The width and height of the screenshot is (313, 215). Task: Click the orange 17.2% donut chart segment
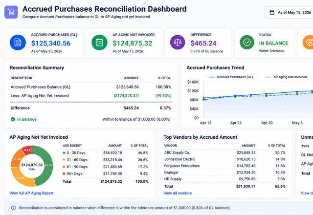click(x=17, y=159)
